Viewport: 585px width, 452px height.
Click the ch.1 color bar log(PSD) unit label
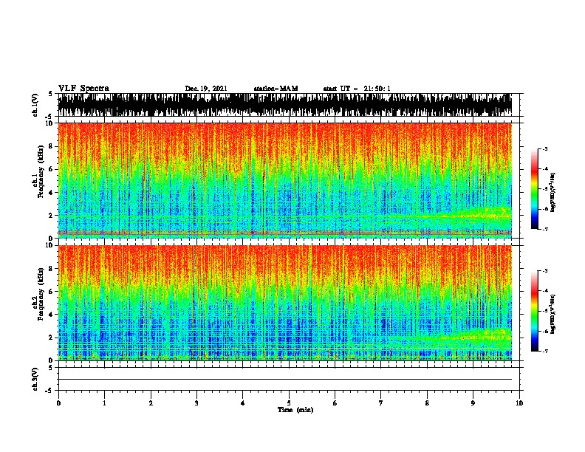[x=553, y=192]
